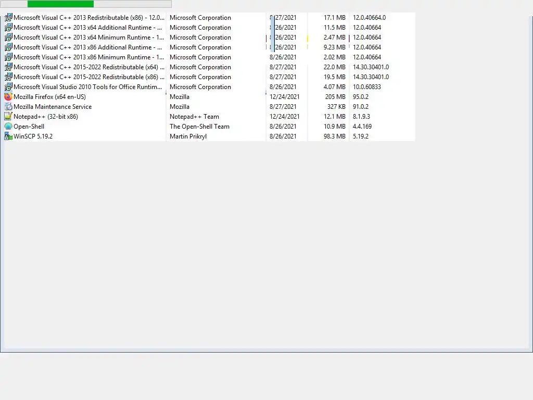The image size is (533, 400).
Task: Click publisher Martin Prikryl
Action: pos(188,136)
